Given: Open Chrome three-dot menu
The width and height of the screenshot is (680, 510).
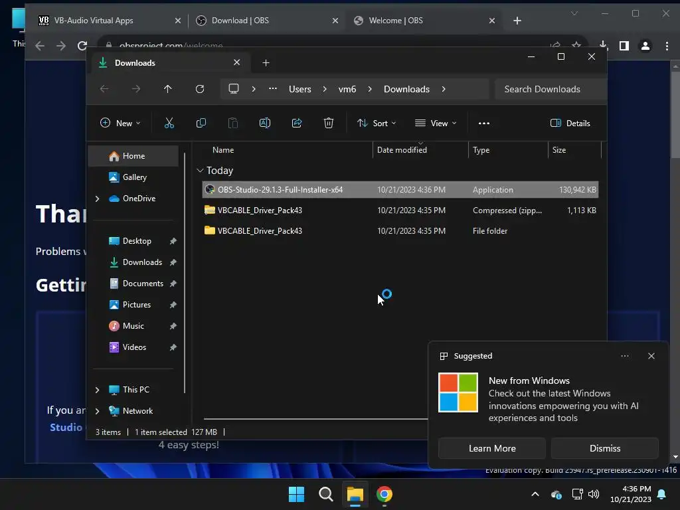Looking at the screenshot, I should [667, 46].
